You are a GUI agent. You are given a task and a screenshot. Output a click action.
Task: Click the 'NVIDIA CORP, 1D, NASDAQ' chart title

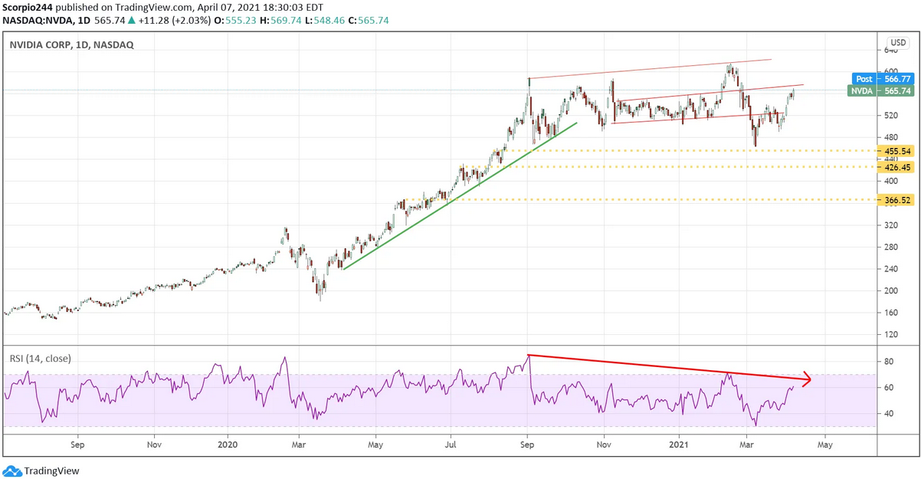71,45
